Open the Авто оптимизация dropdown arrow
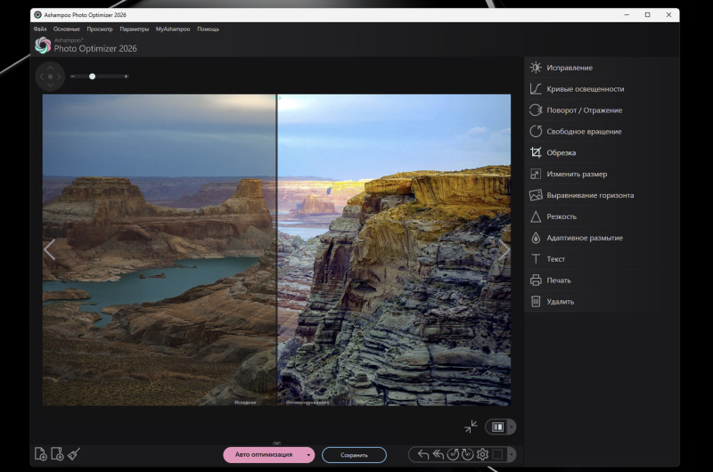The width and height of the screenshot is (713, 472). tap(308, 455)
